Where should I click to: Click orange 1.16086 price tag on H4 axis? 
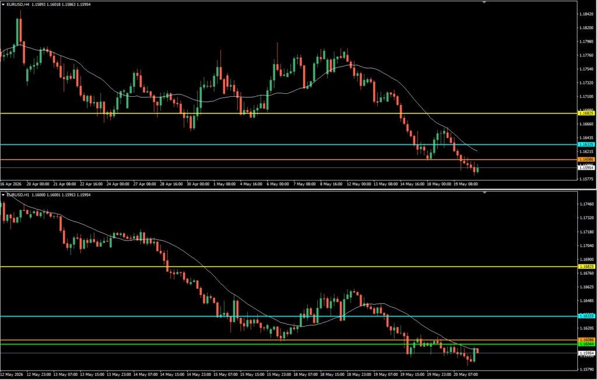click(x=587, y=159)
